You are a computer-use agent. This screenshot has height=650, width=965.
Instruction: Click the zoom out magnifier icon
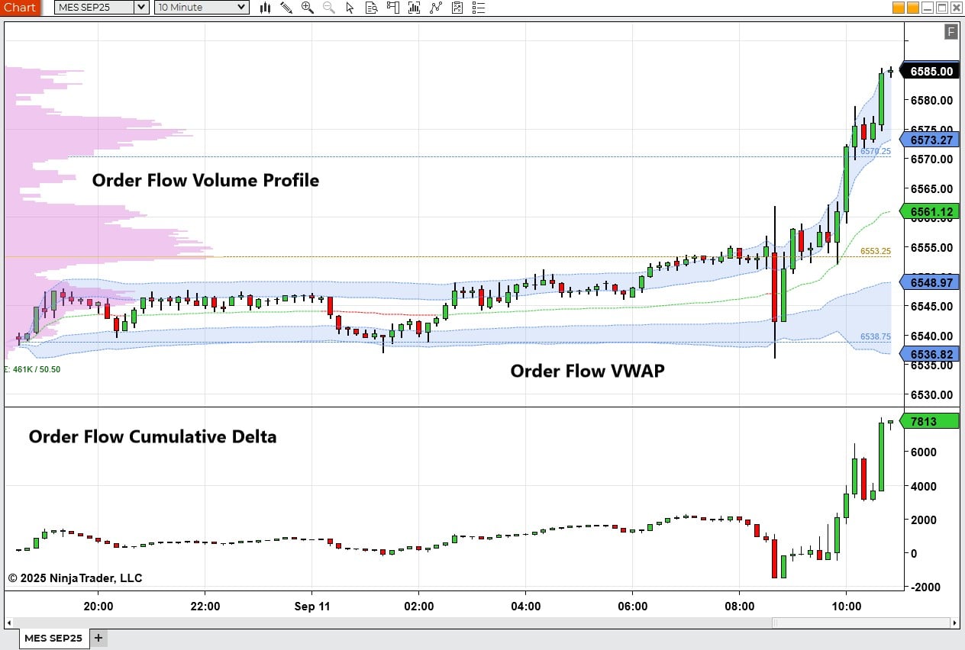click(329, 8)
